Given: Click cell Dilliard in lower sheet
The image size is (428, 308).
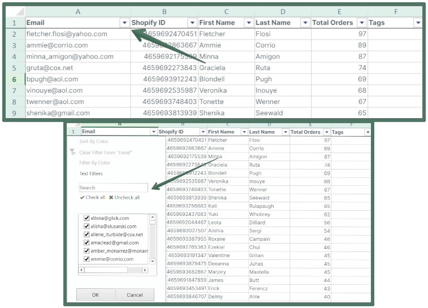Looking at the screenshot, I should [269, 223].
